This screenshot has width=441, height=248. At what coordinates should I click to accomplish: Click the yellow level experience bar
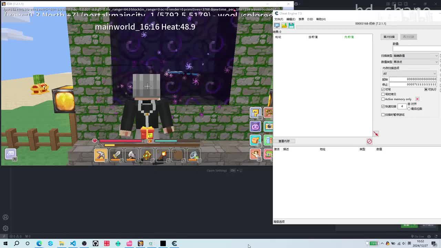point(152,145)
